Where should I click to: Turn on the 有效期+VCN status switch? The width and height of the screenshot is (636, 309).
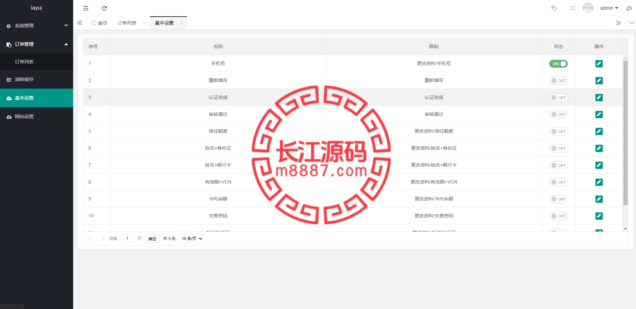(559, 182)
